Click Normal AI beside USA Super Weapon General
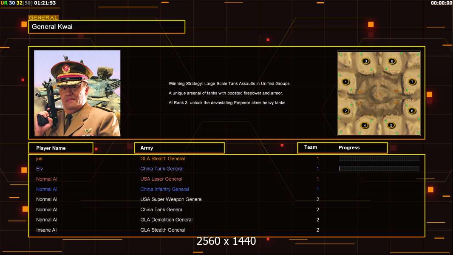The width and height of the screenshot is (453, 255). (x=46, y=199)
